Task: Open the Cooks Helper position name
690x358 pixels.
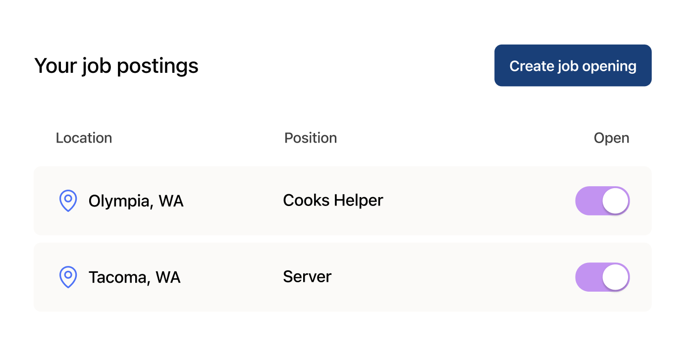Action: pos(333,201)
